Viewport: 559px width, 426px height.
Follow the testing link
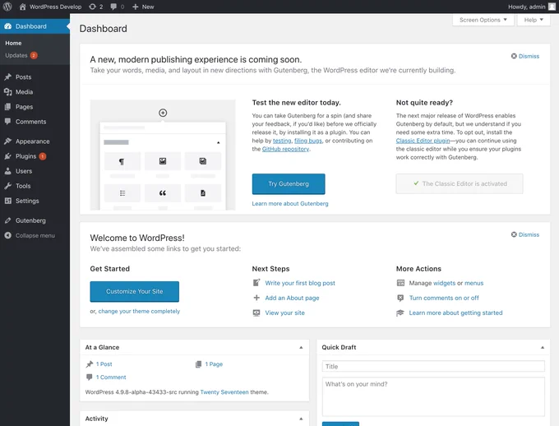tap(282, 141)
